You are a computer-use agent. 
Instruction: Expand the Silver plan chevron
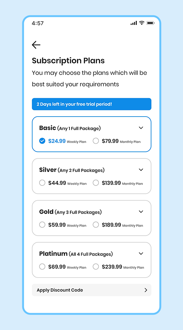click(141, 170)
